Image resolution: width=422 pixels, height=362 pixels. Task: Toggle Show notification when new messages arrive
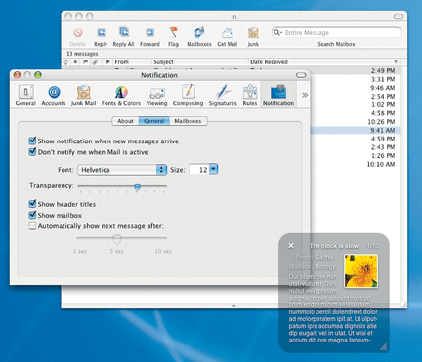point(32,141)
